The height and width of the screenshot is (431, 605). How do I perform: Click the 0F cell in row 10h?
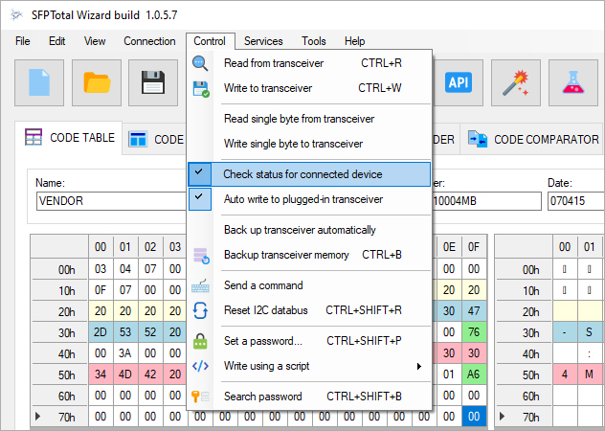pos(101,290)
